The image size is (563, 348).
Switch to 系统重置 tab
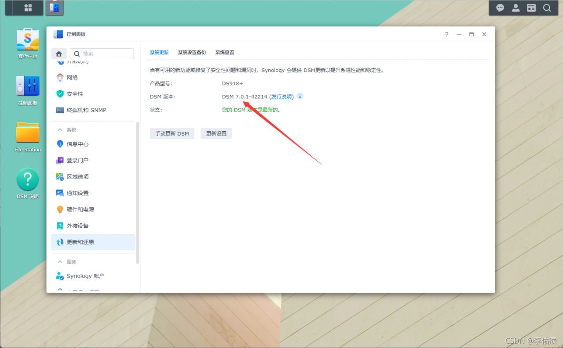(x=225, y=52)
